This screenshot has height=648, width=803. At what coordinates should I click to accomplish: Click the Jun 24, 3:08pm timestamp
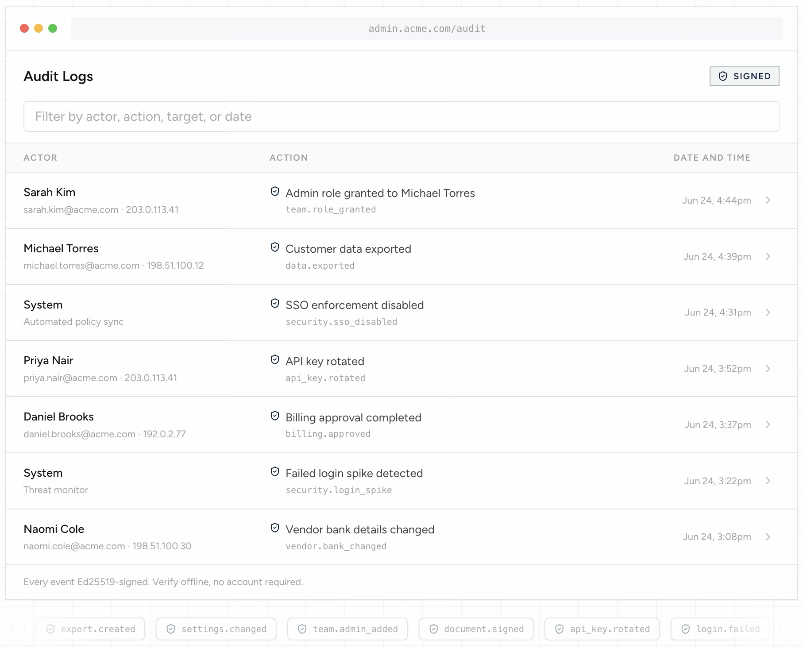point(717,536)
